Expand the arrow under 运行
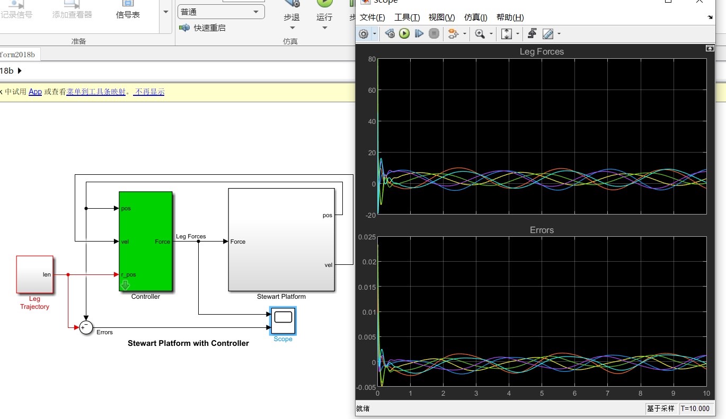Image resolution: width=726 pixels, height=419 pixels. click(324, 28)
